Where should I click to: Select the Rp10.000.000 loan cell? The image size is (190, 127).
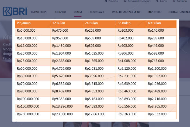click(x=33, y=39)
